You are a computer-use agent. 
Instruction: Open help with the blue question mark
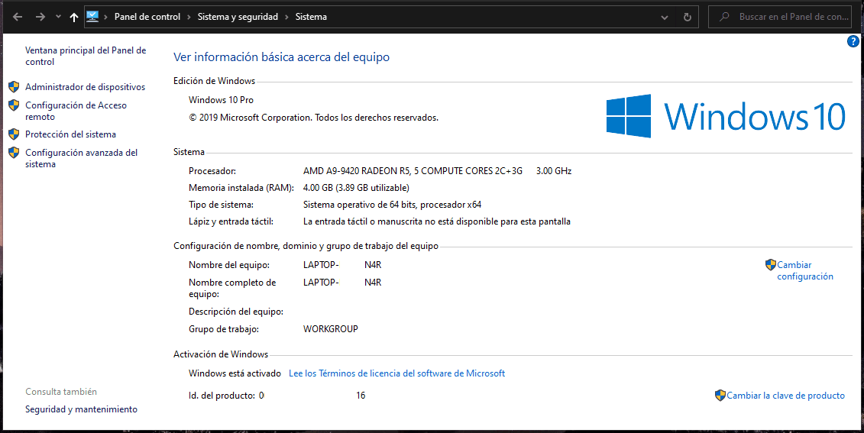(853, 41)
